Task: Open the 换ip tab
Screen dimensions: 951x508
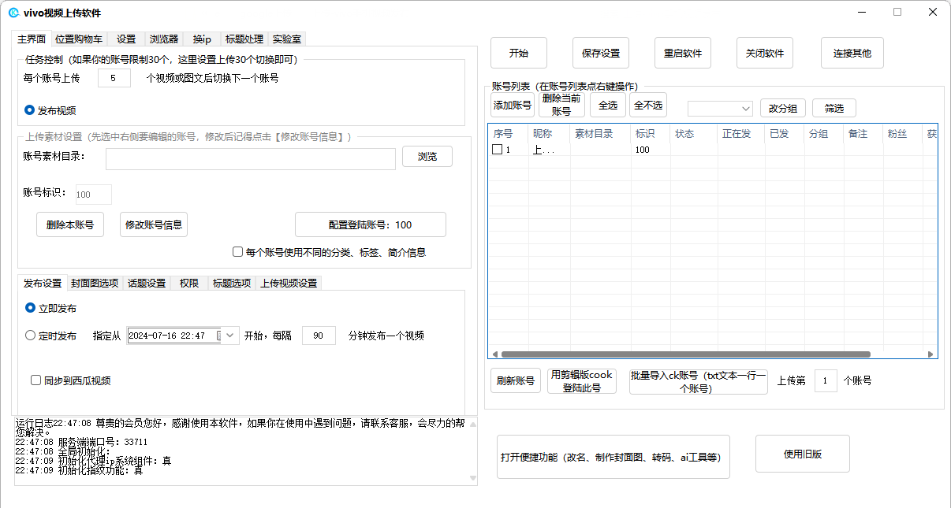Action: coord(202,39)
